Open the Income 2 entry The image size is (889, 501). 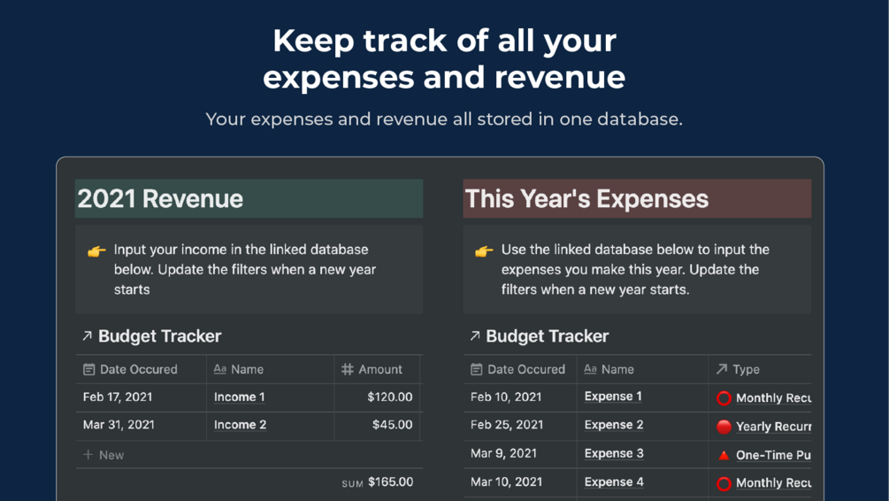(x=240, y=425)
